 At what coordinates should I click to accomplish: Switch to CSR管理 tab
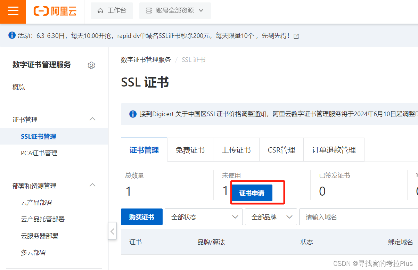click(281, 150)
